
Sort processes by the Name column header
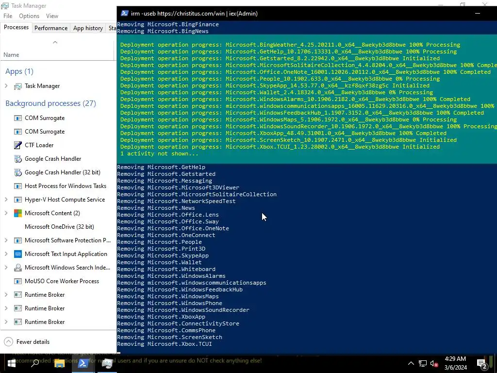coord(12,54)
